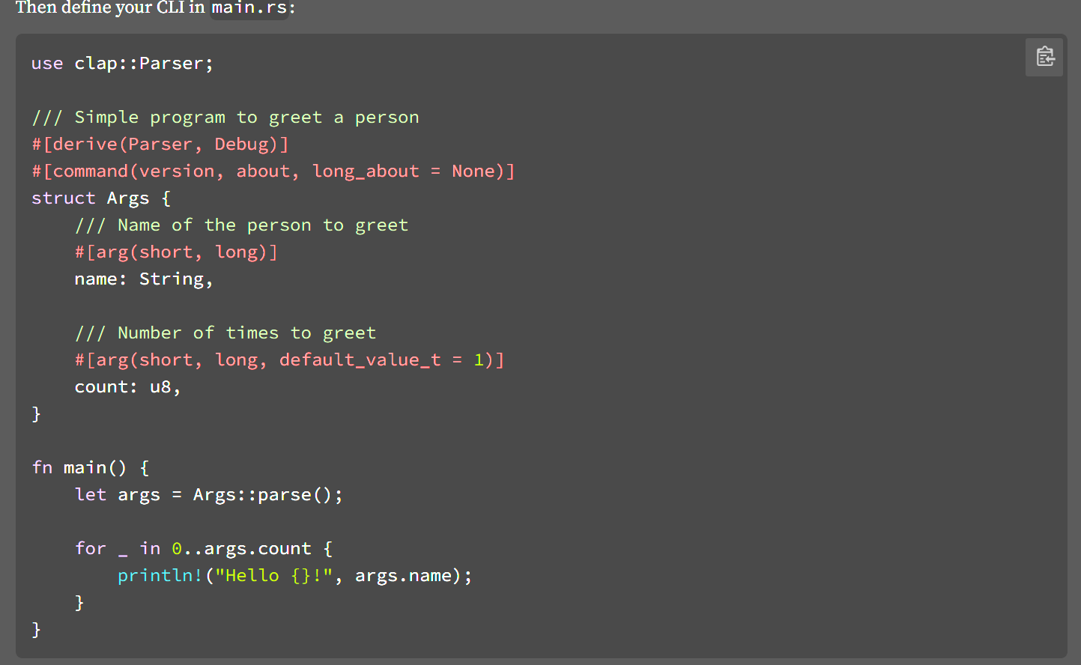Click the "struct Args {" declaration
This screenshot has height=665, width=1081.
[101, 198]
